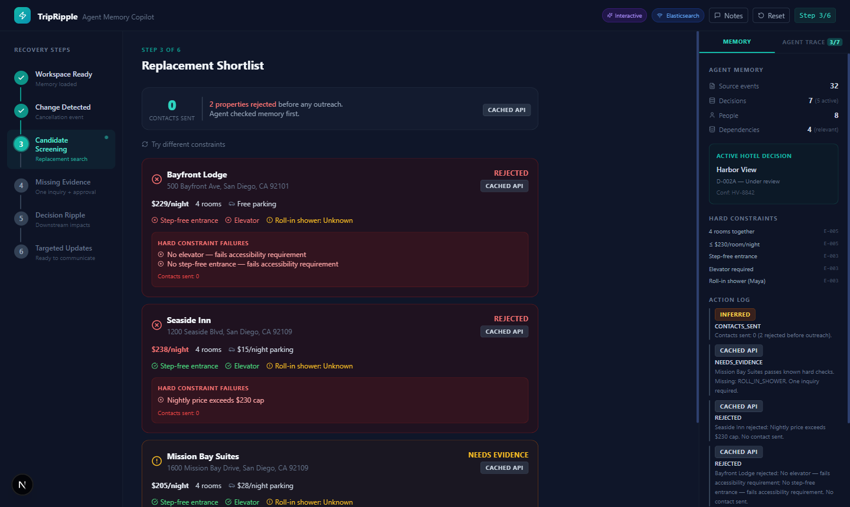Click the INFERRED tag in the Action Log
The width and height of the screenshot is (850, 507).
735,315
